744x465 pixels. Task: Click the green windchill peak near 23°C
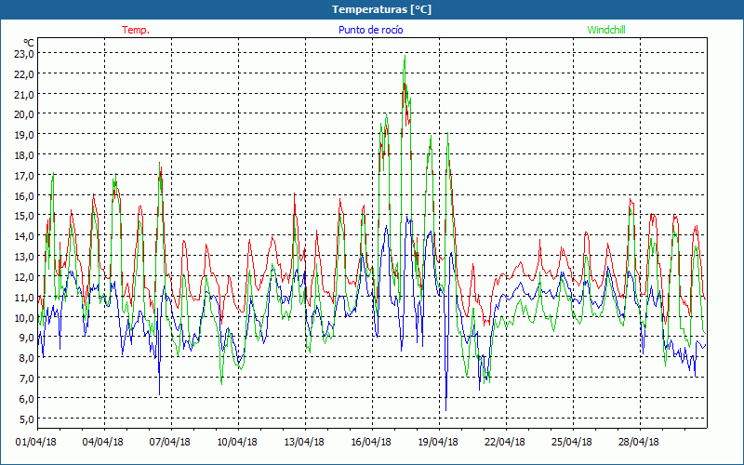pos(405,57)
